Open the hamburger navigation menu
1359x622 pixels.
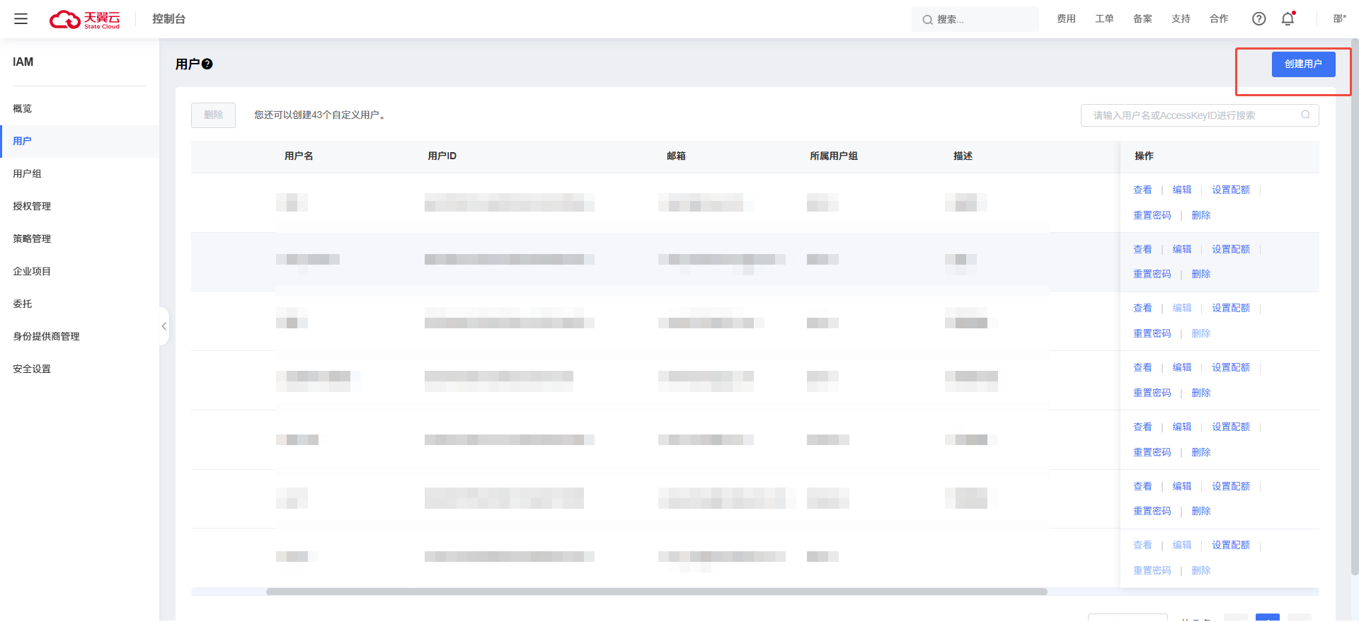pos(21,19)
